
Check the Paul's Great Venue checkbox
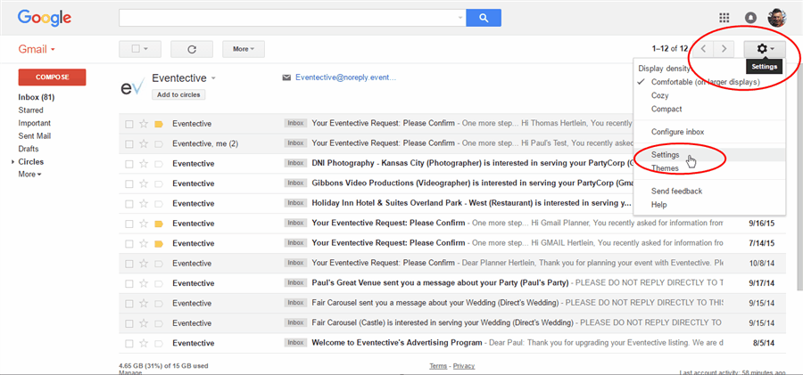129,283
